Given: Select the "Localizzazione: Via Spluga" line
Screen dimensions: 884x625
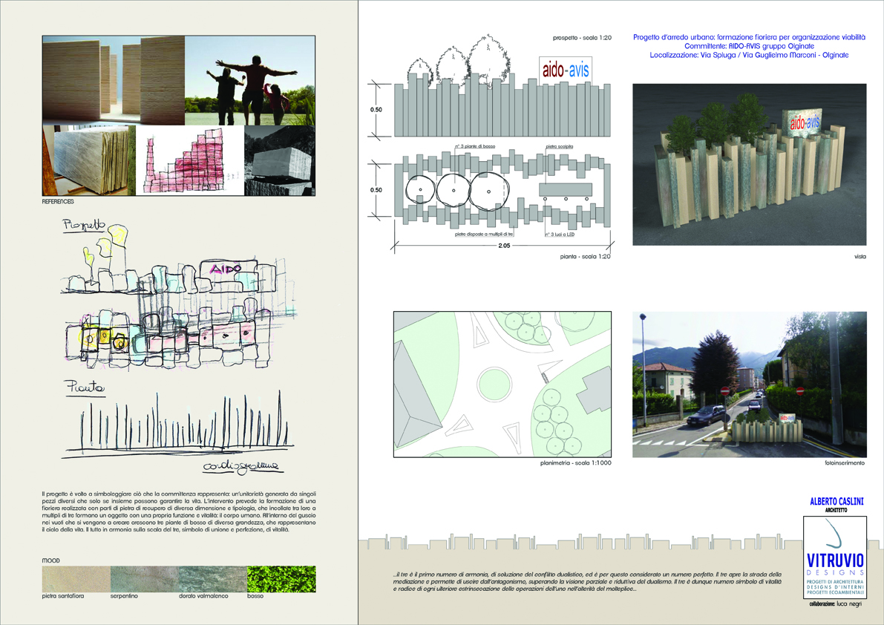Looking at the screenshot, I should tap(749, 55).
